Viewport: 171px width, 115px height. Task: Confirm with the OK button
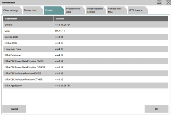pyautogui.click(x=156, y=109)
